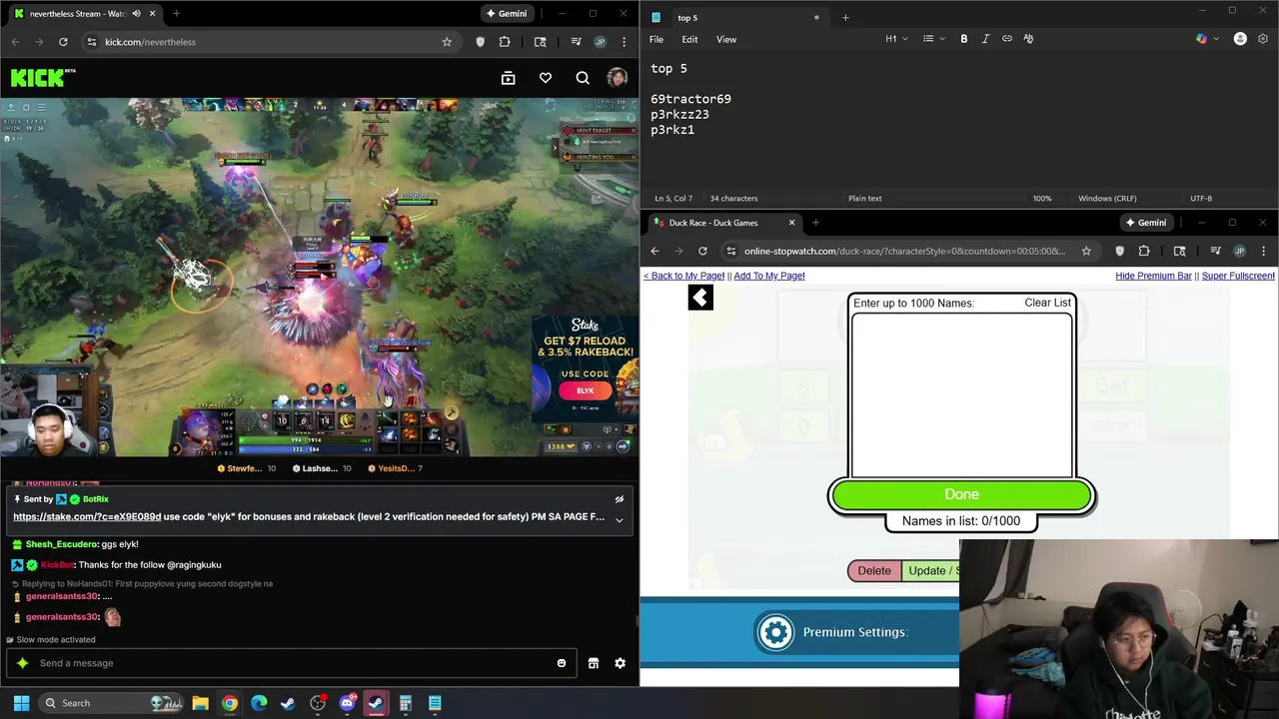Click 'UTF-8' encoding in status bar
This screenshot has height=719, width=1279.
[1201, 198]
